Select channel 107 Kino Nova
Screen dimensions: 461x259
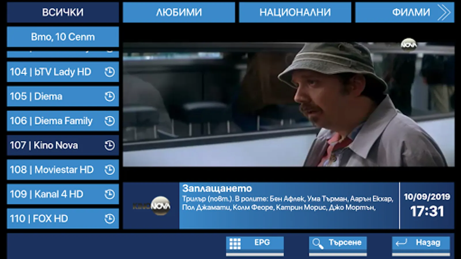pos(63,145)
